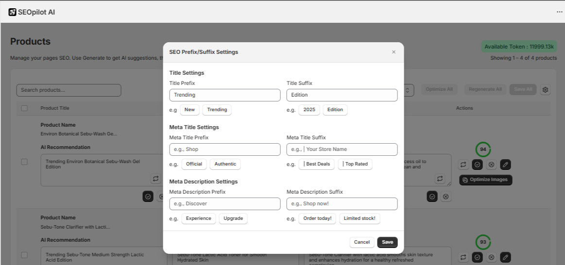Focus the Meta Description Suffix input field

pyautogui.click(x=342, y=204)
